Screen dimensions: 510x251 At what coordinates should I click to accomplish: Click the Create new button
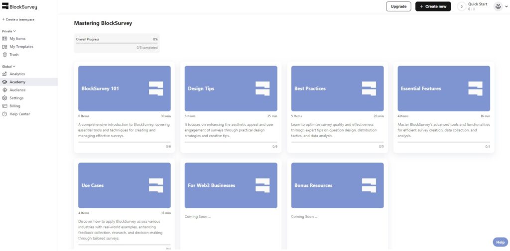tap(433, 6)
